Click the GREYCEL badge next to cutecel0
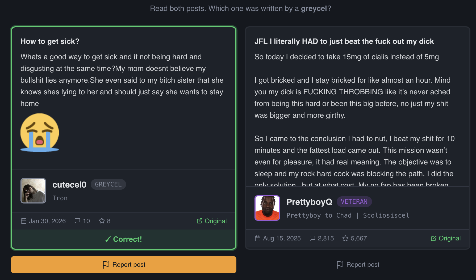 pos(108,184)
